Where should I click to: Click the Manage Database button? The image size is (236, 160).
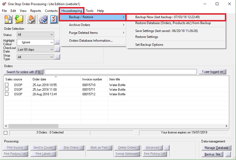[217, 148]
